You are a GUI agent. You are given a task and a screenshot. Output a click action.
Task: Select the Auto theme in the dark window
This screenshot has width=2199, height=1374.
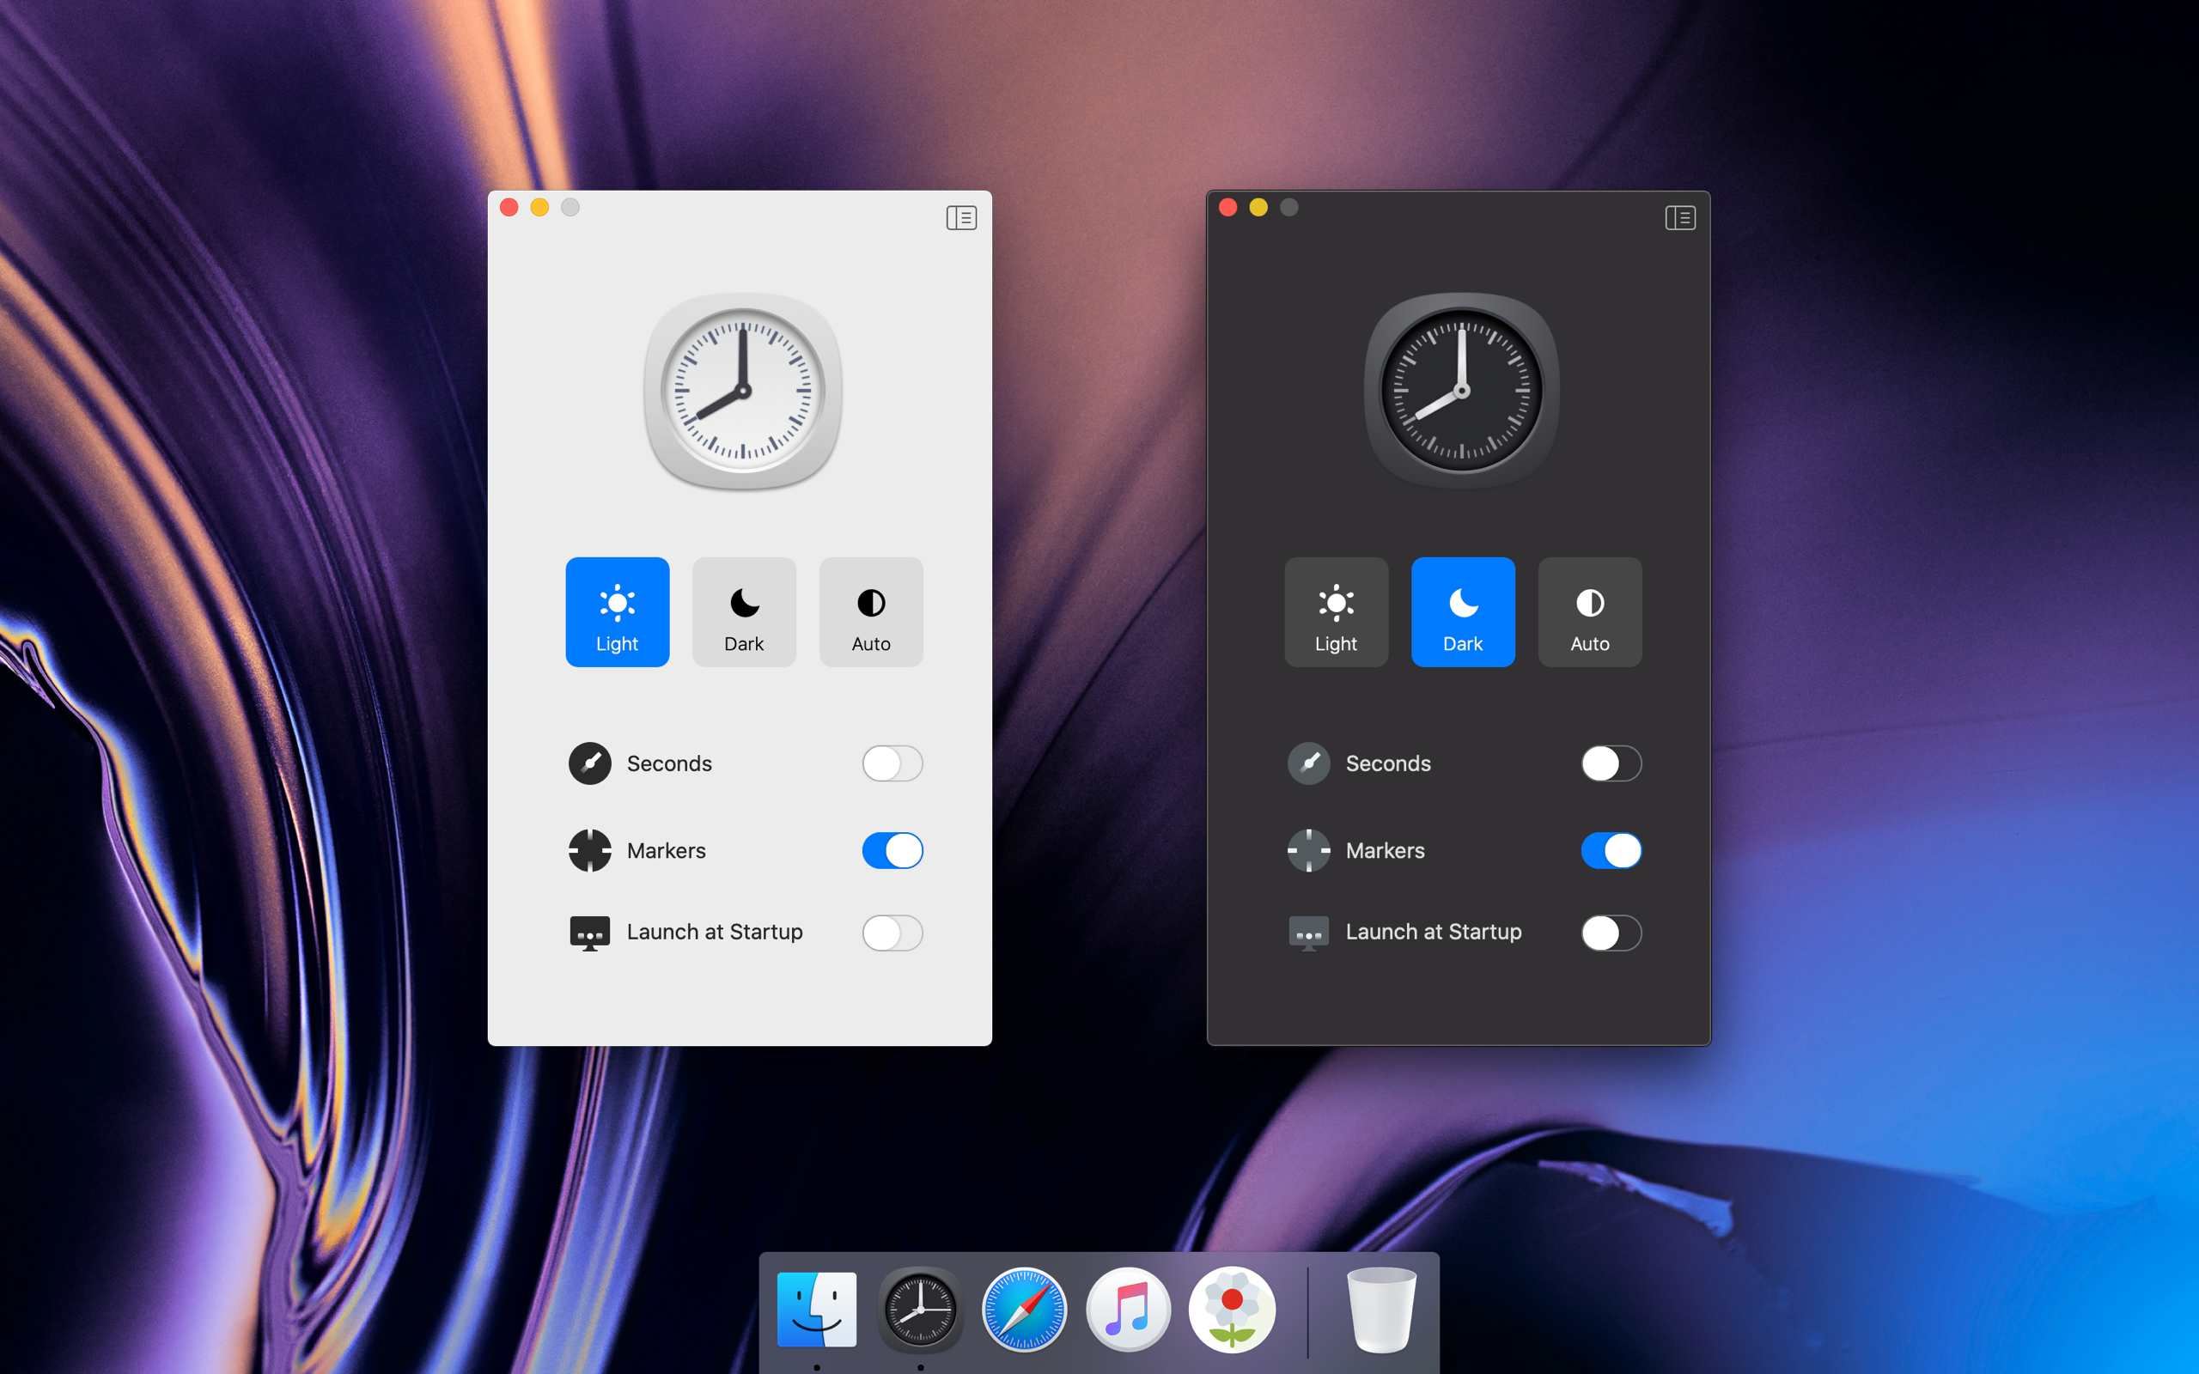[x=1589, y=611]
